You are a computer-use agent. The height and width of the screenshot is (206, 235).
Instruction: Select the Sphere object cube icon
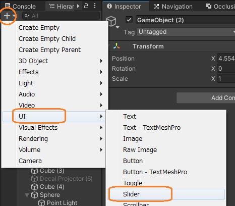pyautogui.click(x=35, y=195)
